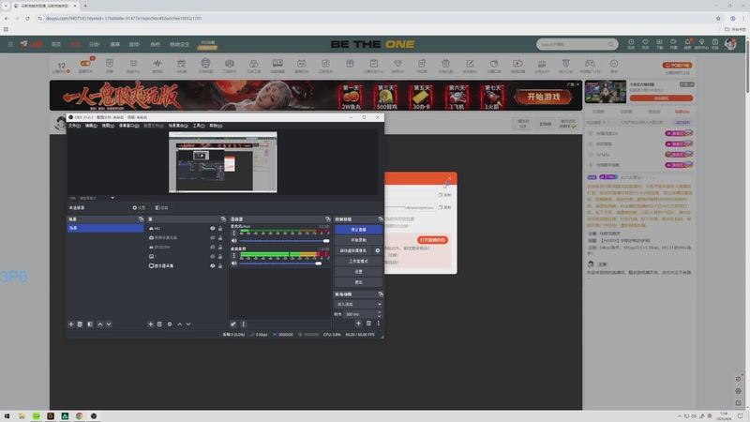
Task: Toggle visibility of the image source '1'
Action: [x=213, y=256]
